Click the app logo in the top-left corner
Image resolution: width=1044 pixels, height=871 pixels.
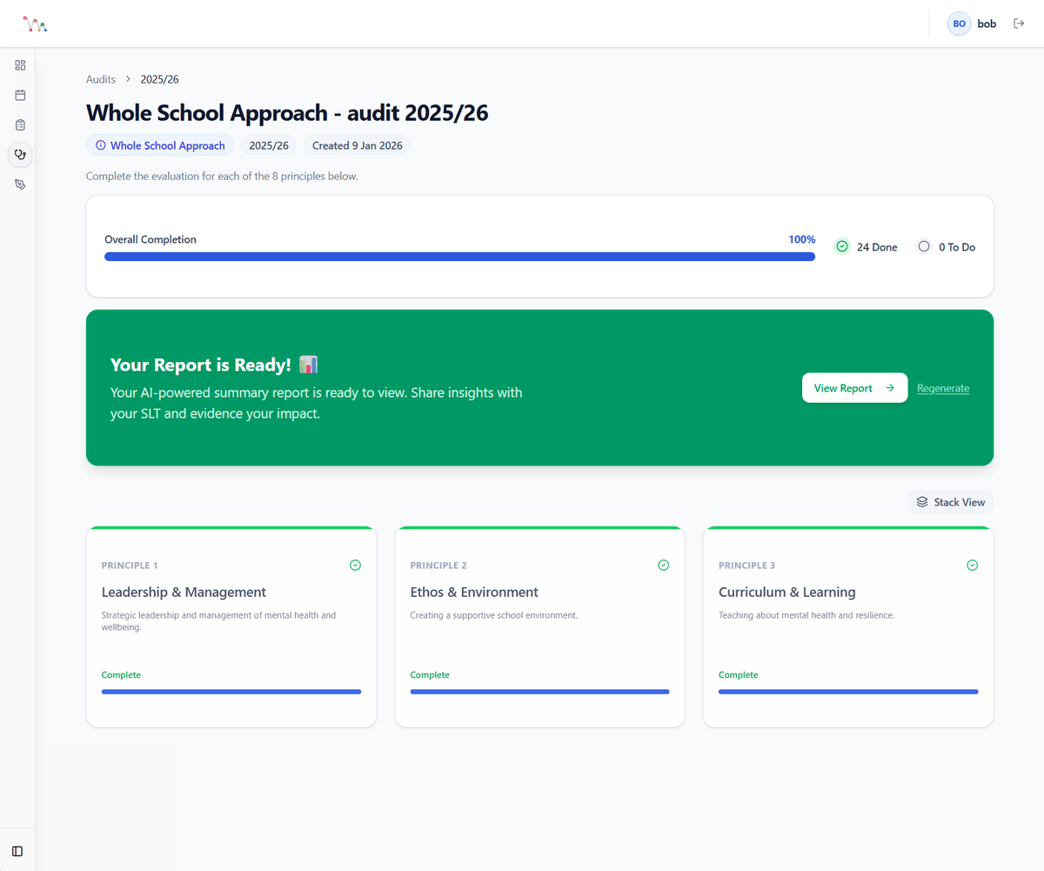[x=35, y=23]
